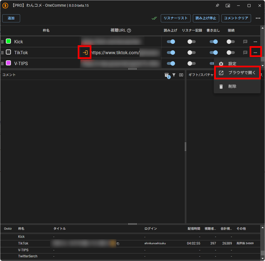Viewport: 265px width, 261px height.
Task: Click the bottom table scrollbar up arrow
Action: pyautogui.click(x=262, y=227)
